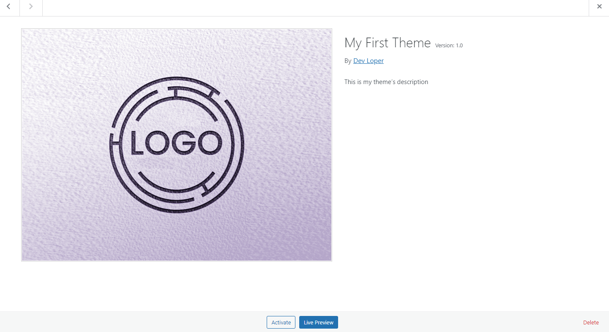Select the My First Theme title
Screen dimensions: 609x332
388,43
